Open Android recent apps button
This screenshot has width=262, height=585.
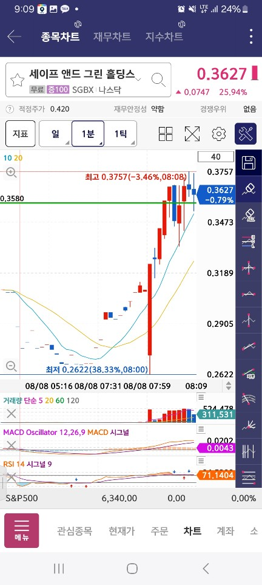click(59, 569)
